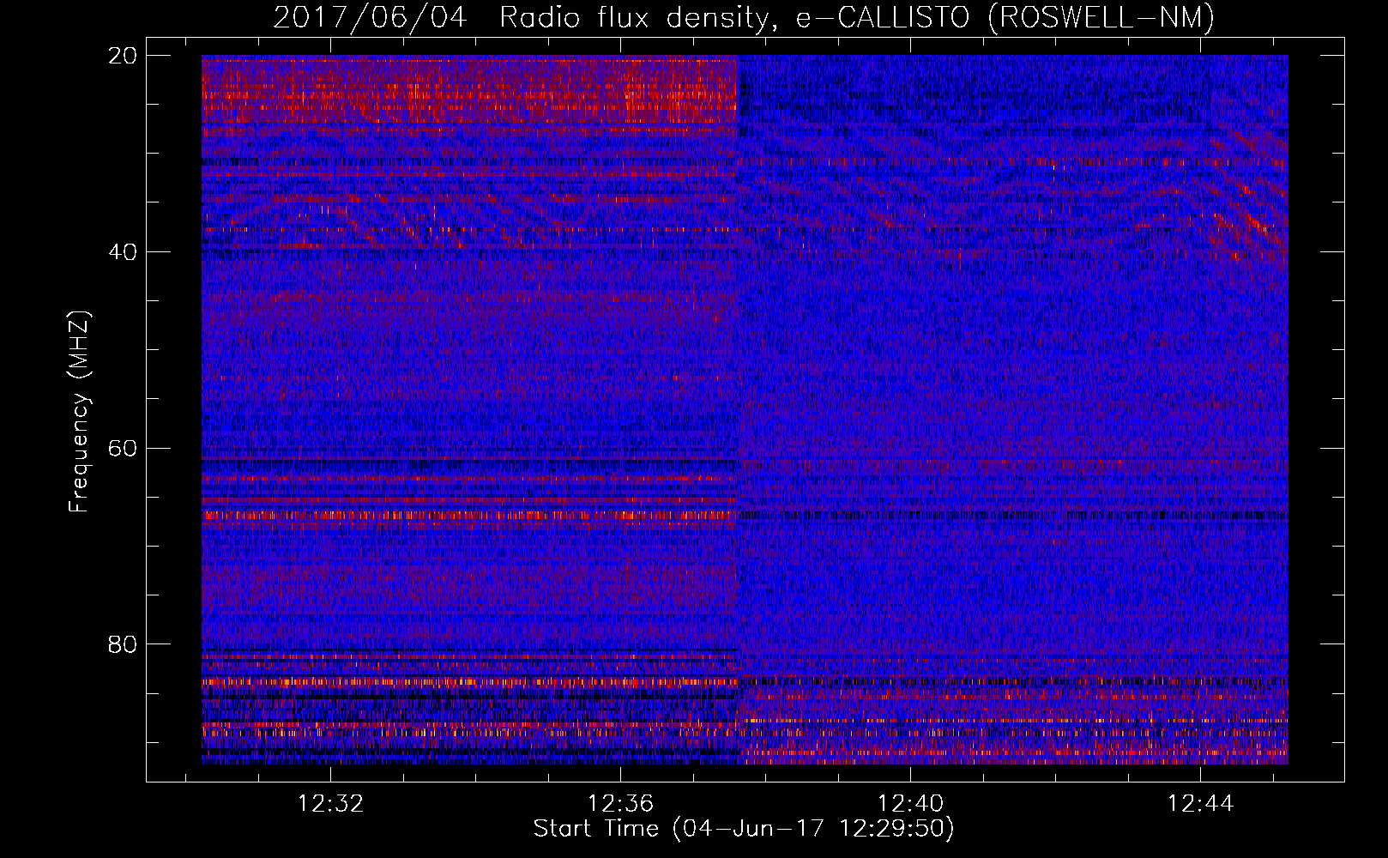Screen dimensions: 1388x858
Task: Click the y-axis tick label '20'
Action: (123, 56)
